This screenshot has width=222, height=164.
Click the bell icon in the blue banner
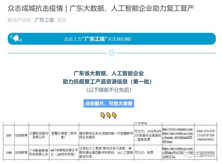[x=16, y=38]
